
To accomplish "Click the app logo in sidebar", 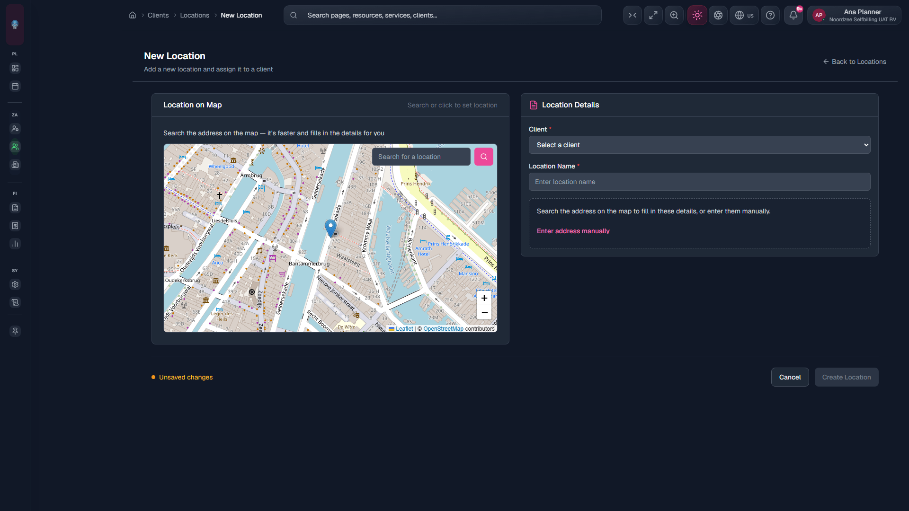I will pyautogui.click(x=15, y=25).
